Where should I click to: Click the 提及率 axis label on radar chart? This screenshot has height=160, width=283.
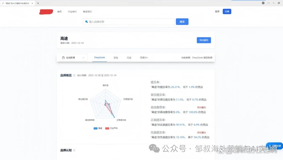(105, 85)
